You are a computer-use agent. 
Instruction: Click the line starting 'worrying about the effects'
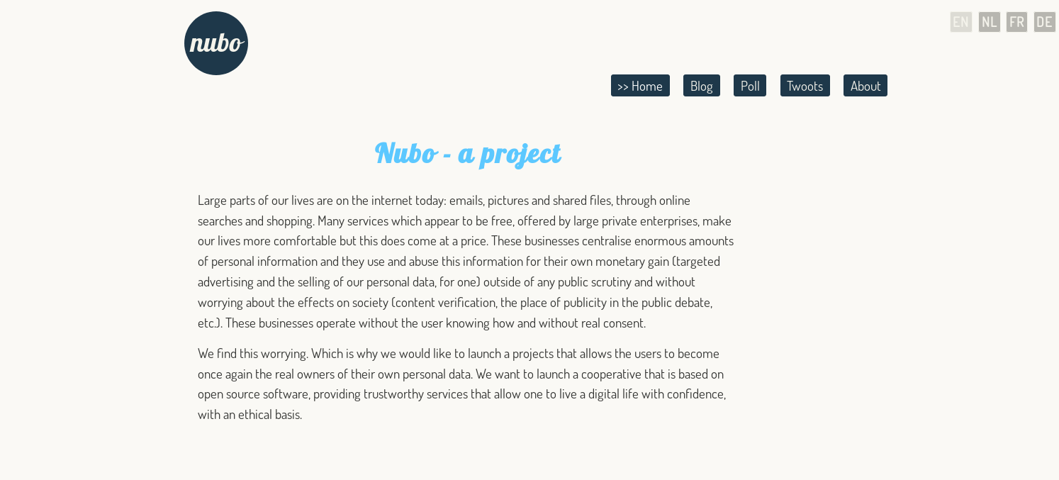coord(455,302)
